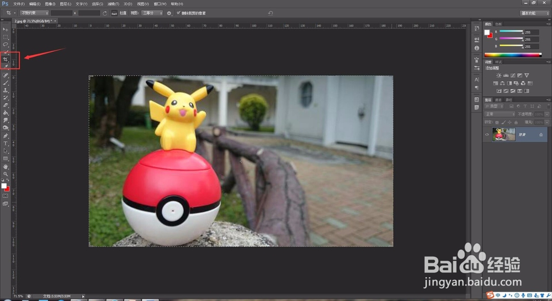This screenshot has width=552, height=301.
Task: Select the Move tool
Action: click(6, 29)
